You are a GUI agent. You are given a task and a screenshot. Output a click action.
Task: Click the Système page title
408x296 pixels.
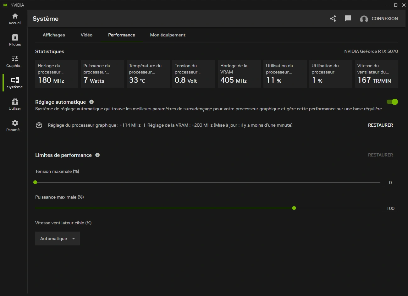46,19
